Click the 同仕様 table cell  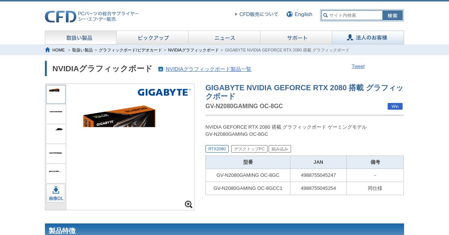[x=375, y=188]
